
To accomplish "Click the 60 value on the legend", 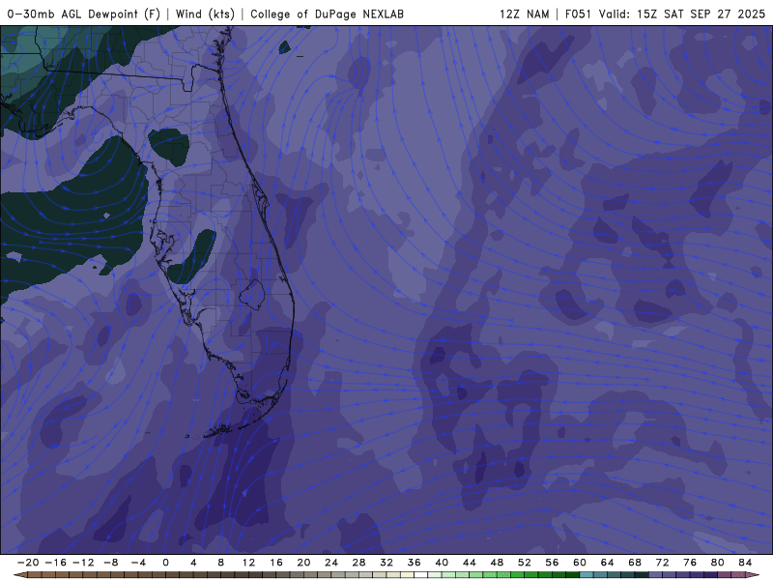I will 580,563.
